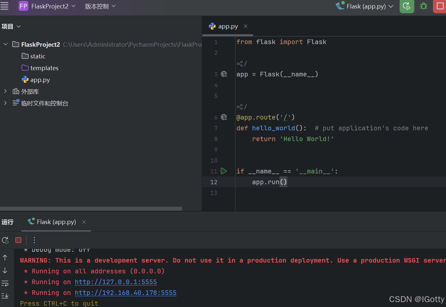Click the scroll up arrow in console
446x307 pixels.
(5, 258)
